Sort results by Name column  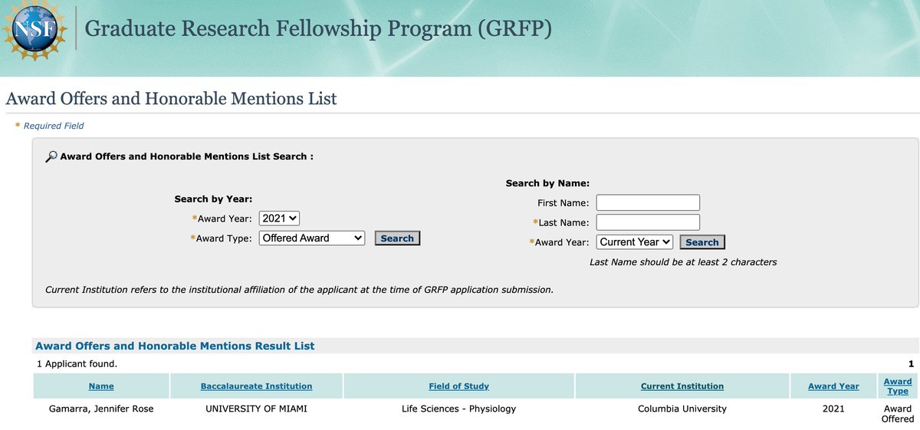101,386
